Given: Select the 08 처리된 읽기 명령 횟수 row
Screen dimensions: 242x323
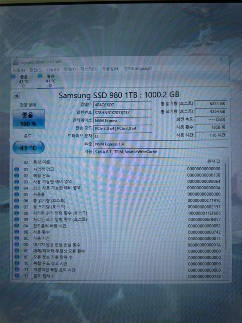Looking at the screenshot, I should [118, 213].
